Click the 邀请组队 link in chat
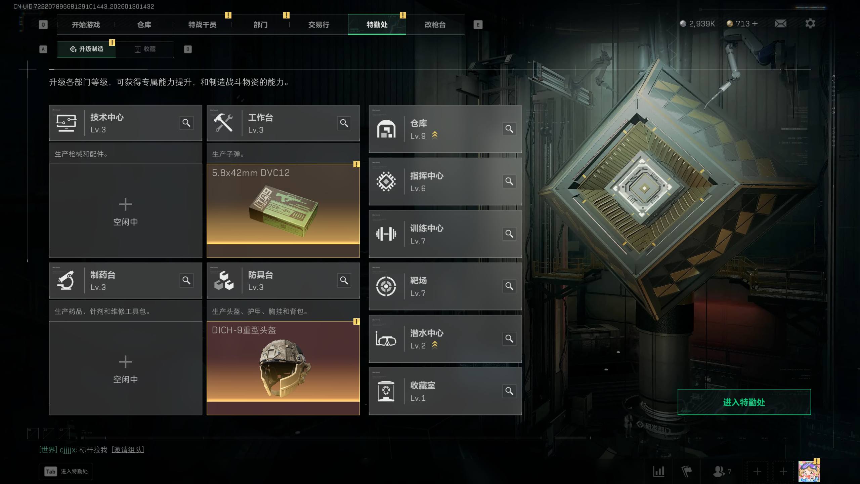Image resolution: width=860 pixels, height=484 pixels. pyautogui.click(x=128, y=450)
